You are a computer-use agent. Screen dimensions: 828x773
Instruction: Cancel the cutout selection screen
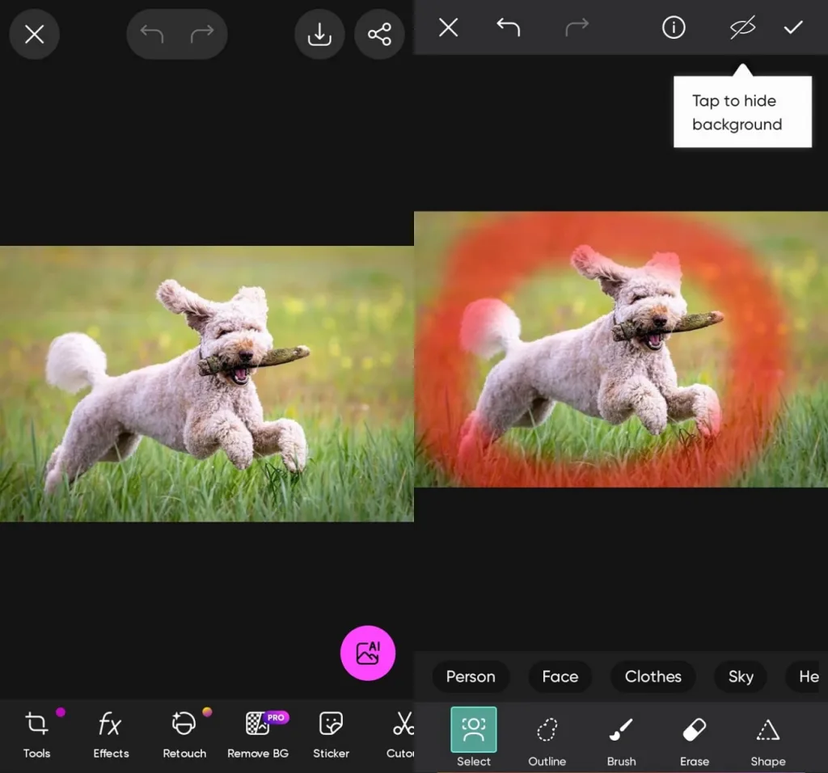click(448, 27)
